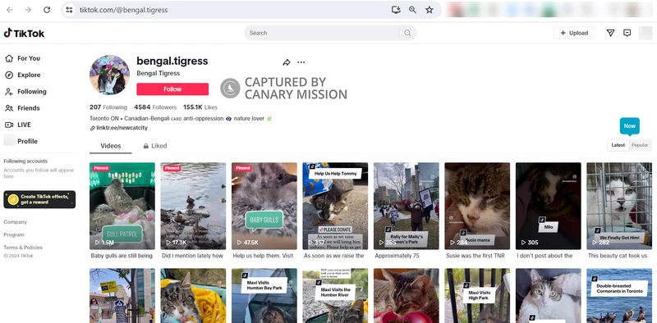The image size is (657, 323).
Task: Click the 4584 Followers count
Action: point(155,107)
